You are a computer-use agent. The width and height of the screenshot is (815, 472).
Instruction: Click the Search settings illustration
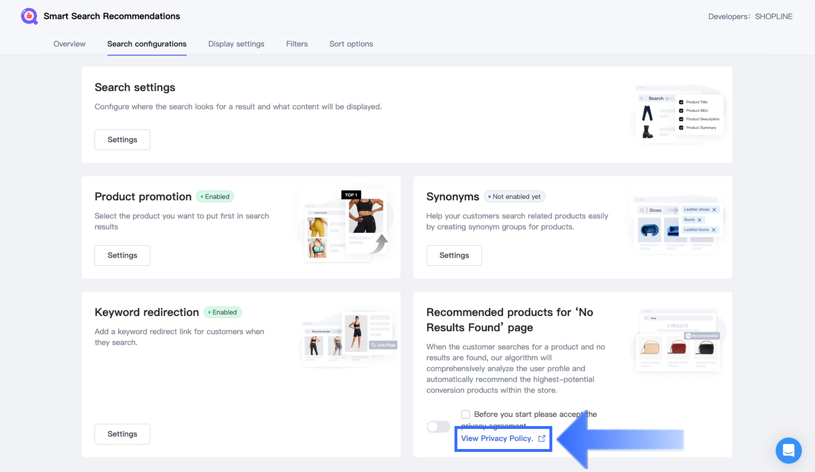click(678, 114)
